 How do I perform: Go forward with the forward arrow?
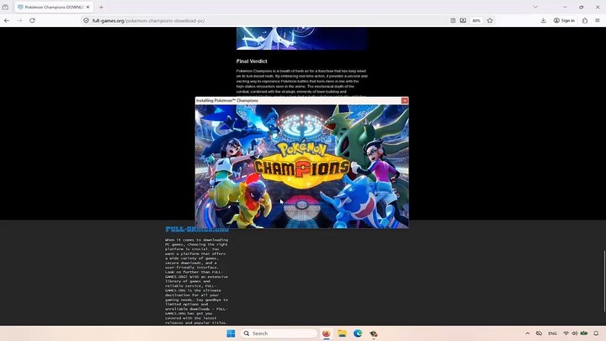point(19,20)
